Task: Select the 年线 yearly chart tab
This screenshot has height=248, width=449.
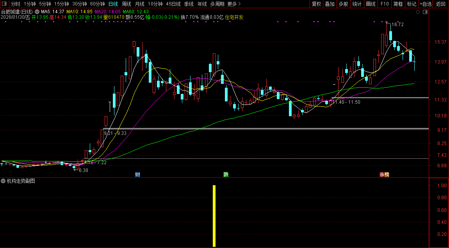Action: pyautogui.click(x=202, y=4)
